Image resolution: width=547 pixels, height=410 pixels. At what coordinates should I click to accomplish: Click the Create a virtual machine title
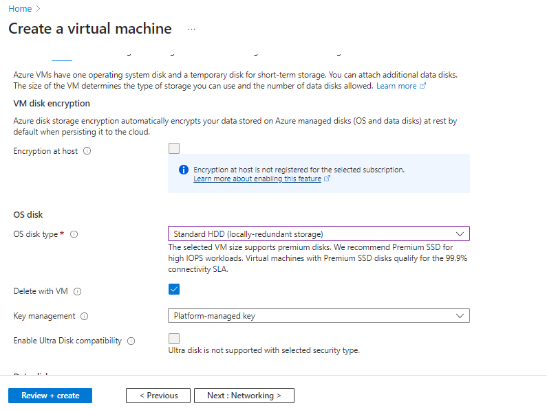coord(90,29)
